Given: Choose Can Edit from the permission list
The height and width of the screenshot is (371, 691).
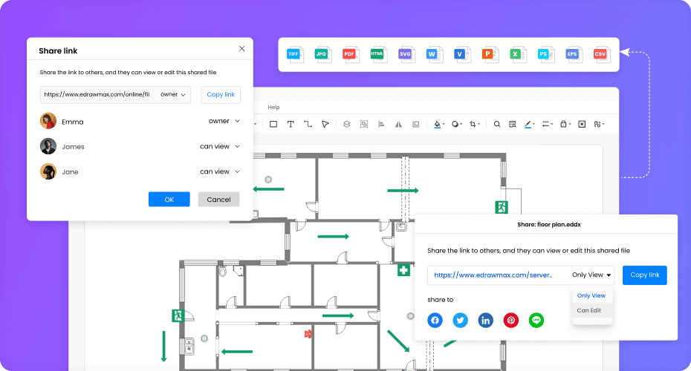Looking at the screenshot, I should click(589, 310).
